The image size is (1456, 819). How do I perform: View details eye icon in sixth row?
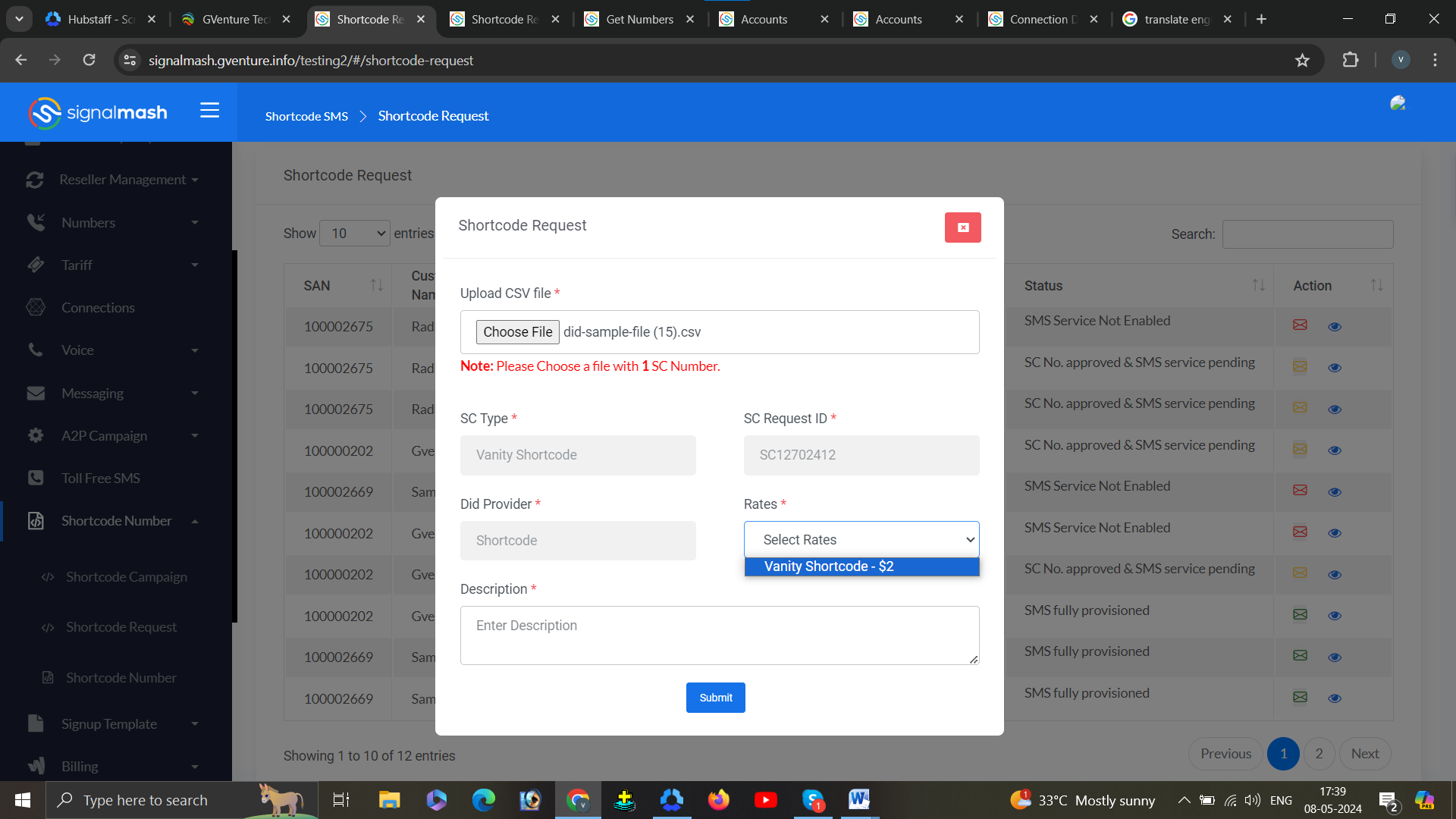pyautogui.click(x=1335, y=533)
